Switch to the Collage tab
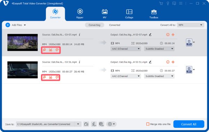The image size is (209, 132). [x=129, y=14]
